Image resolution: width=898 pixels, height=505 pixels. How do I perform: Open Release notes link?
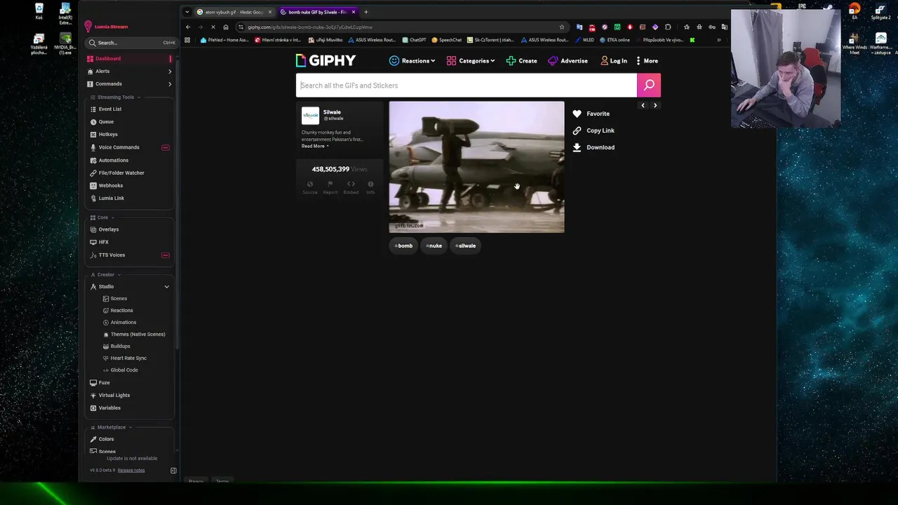click(x=131, y=471)
